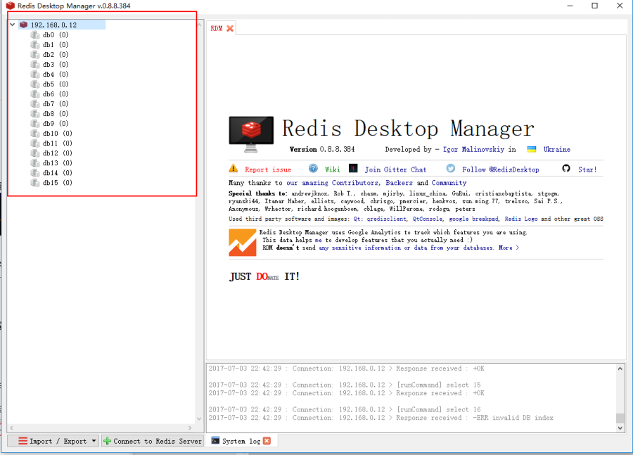Click the Report issue warning icon
The height and width of the screenshot is (455, 633).
coord(234,168)
